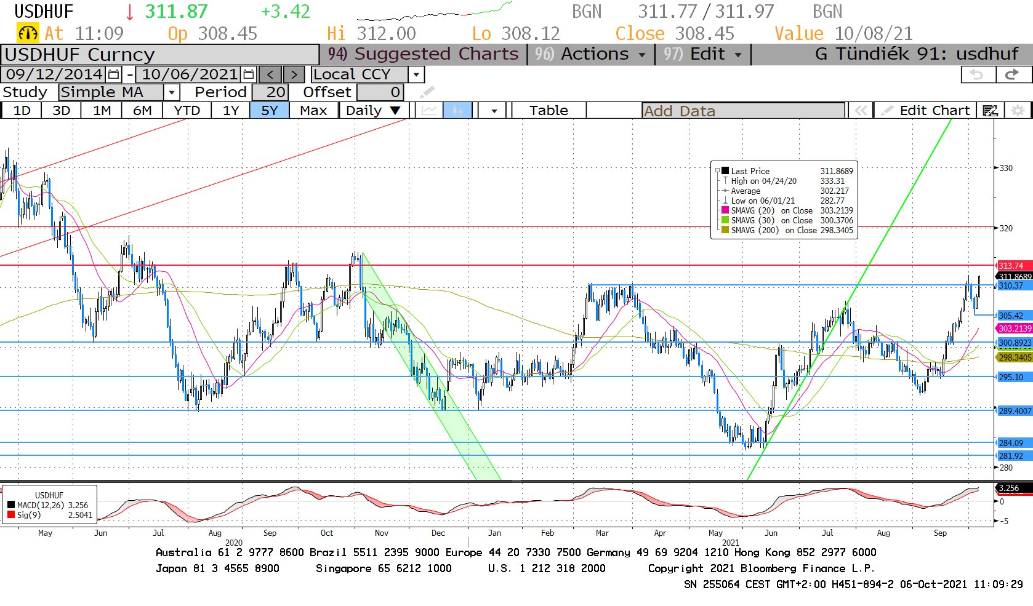This screenshot has width=1033, height=606.
Task: Click the 284.09 price level label
Action: tap(1013, 443)
